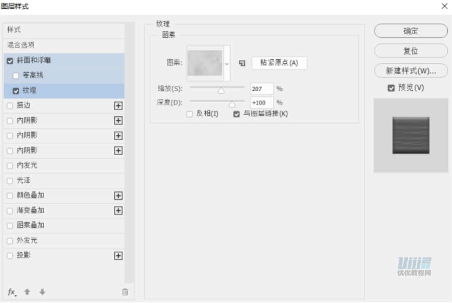Viewport: 452px width, 303px height.
Task: Click the 缩放 percentage input field
Action: coord(261,88)
